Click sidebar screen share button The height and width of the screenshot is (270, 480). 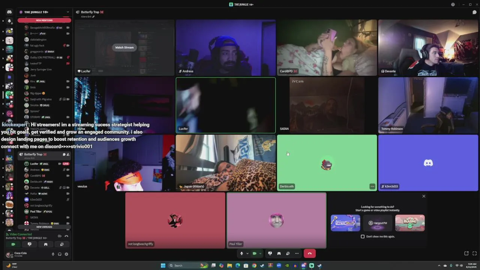30,244
